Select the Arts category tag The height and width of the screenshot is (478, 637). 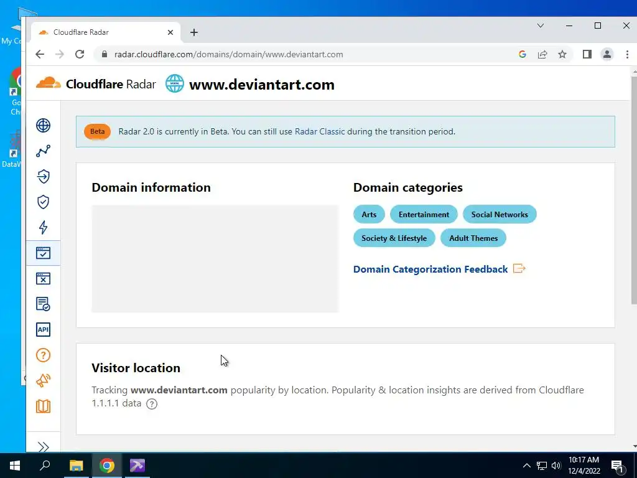click(369, 214)
